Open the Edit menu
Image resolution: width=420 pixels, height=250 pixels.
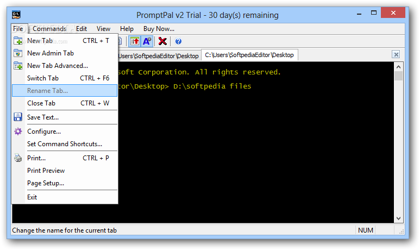[x=82, y=29]
